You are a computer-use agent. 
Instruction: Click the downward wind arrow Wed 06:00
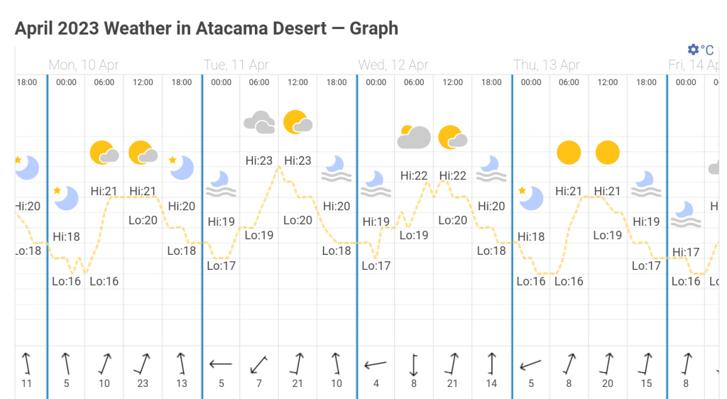[x=414, y=365]
